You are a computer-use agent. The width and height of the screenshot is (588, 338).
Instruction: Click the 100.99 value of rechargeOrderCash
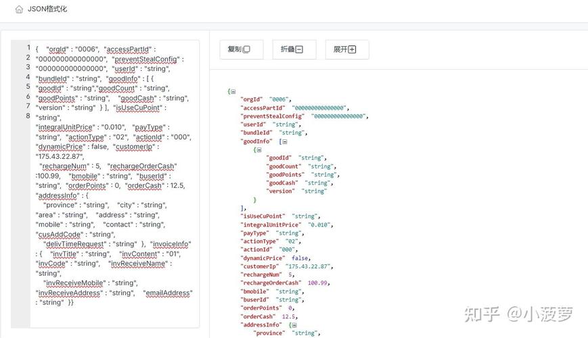[x=317, y=283]
